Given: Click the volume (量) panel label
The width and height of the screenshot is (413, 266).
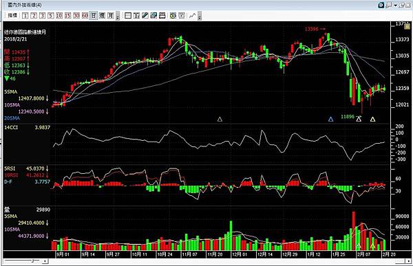Looking at the screenshot, I should click(x=7, y=210).
